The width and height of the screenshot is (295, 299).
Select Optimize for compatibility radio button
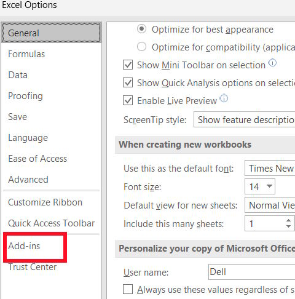pyautogui.click(x=141, y=47)
